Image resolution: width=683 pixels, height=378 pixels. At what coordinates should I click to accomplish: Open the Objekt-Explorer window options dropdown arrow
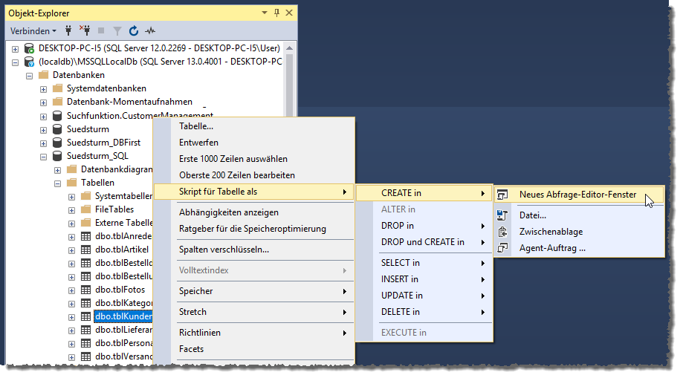click(x=265, y=13)
